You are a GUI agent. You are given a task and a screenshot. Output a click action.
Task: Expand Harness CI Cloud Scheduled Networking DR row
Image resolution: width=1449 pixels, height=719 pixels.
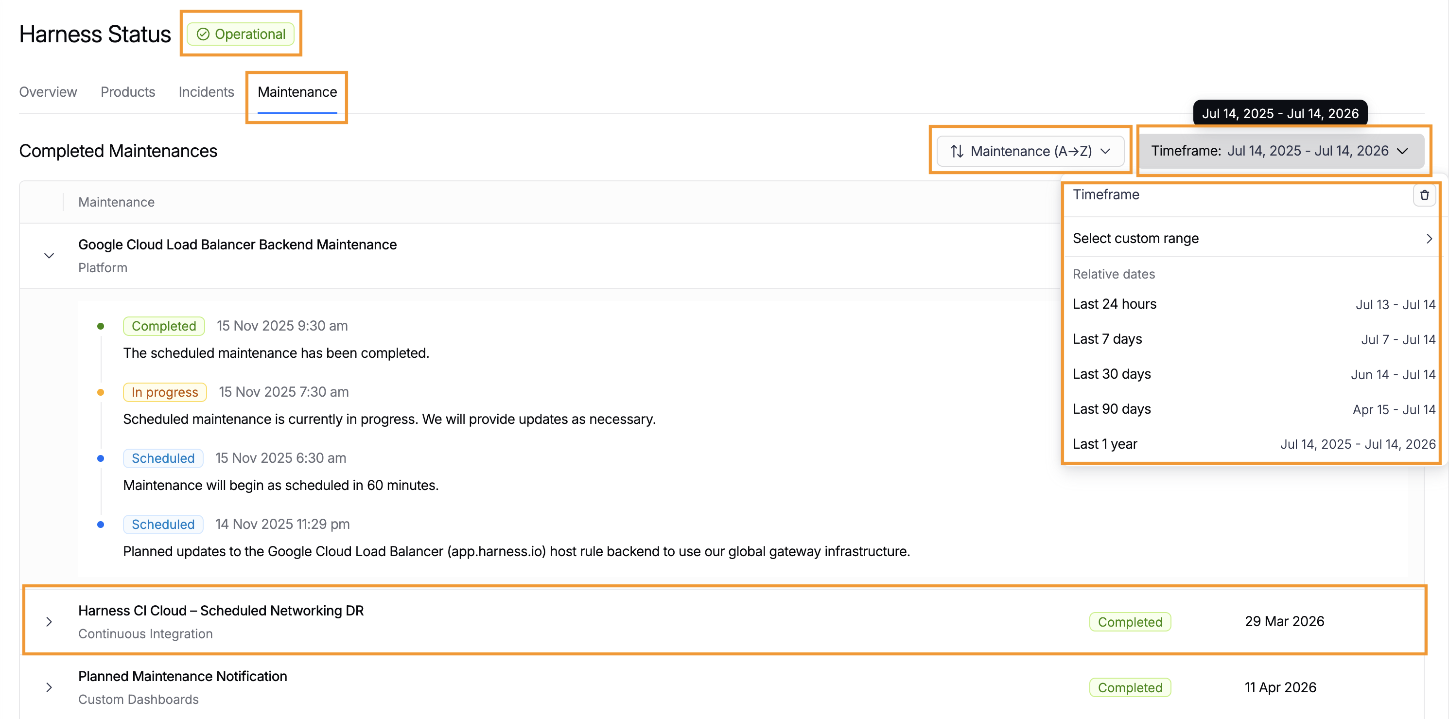pyautogui.click(x=49, y=622)
